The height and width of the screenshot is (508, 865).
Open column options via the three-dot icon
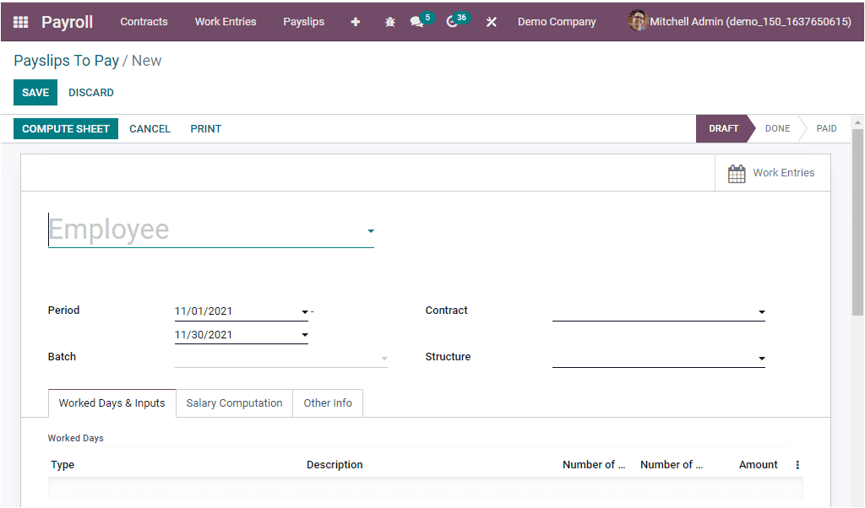point(797,464)
